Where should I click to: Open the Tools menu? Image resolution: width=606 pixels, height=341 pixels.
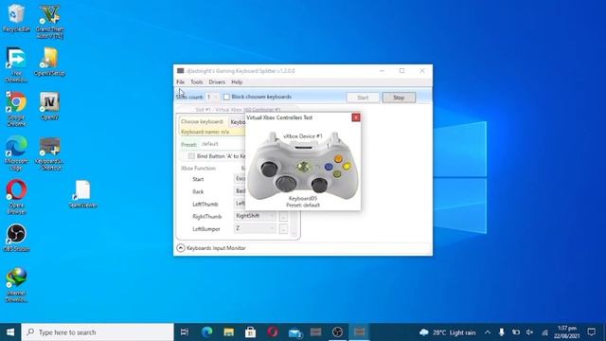coord(196,82)
